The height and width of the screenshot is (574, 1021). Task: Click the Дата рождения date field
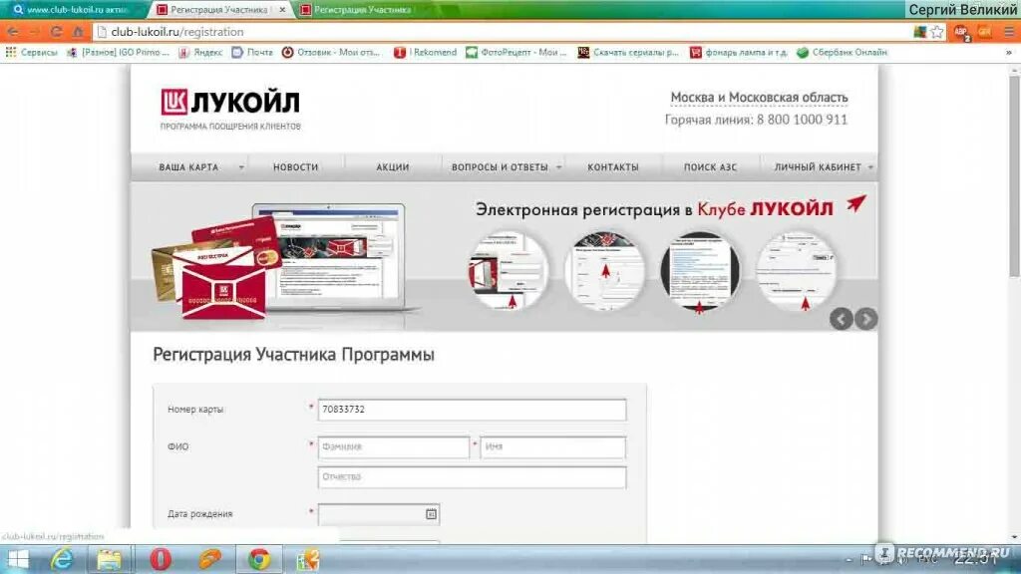click(378, 514)
